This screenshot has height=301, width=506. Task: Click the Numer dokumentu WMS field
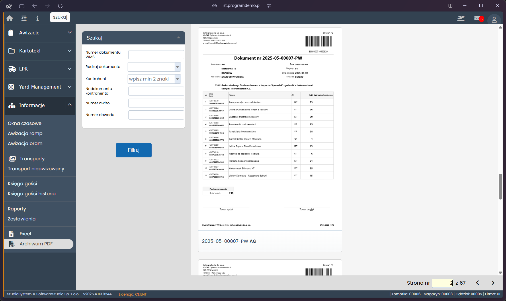pos(156,55)
